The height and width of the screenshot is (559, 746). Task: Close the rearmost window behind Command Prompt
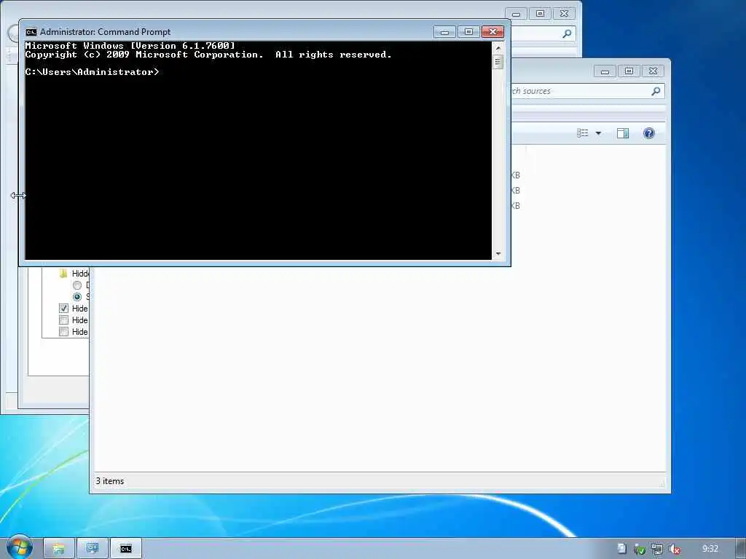[x=565, y=14]
